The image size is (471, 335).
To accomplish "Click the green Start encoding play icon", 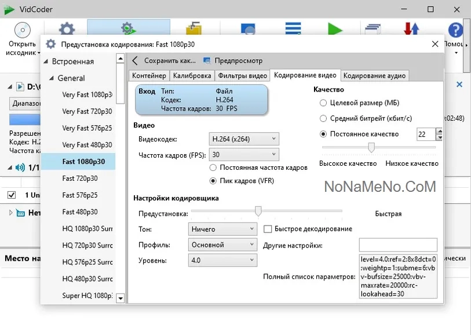I will click(x=335, y=29).
